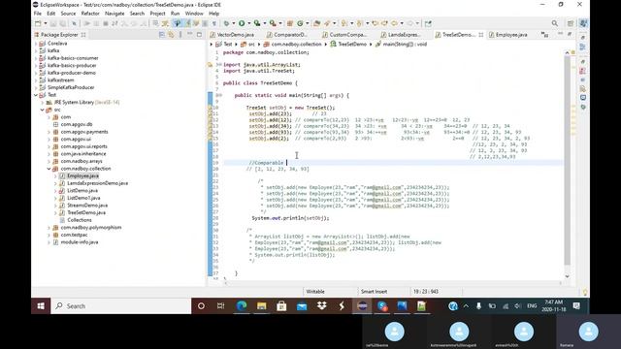Collapse the src folder

pos(43,110)
